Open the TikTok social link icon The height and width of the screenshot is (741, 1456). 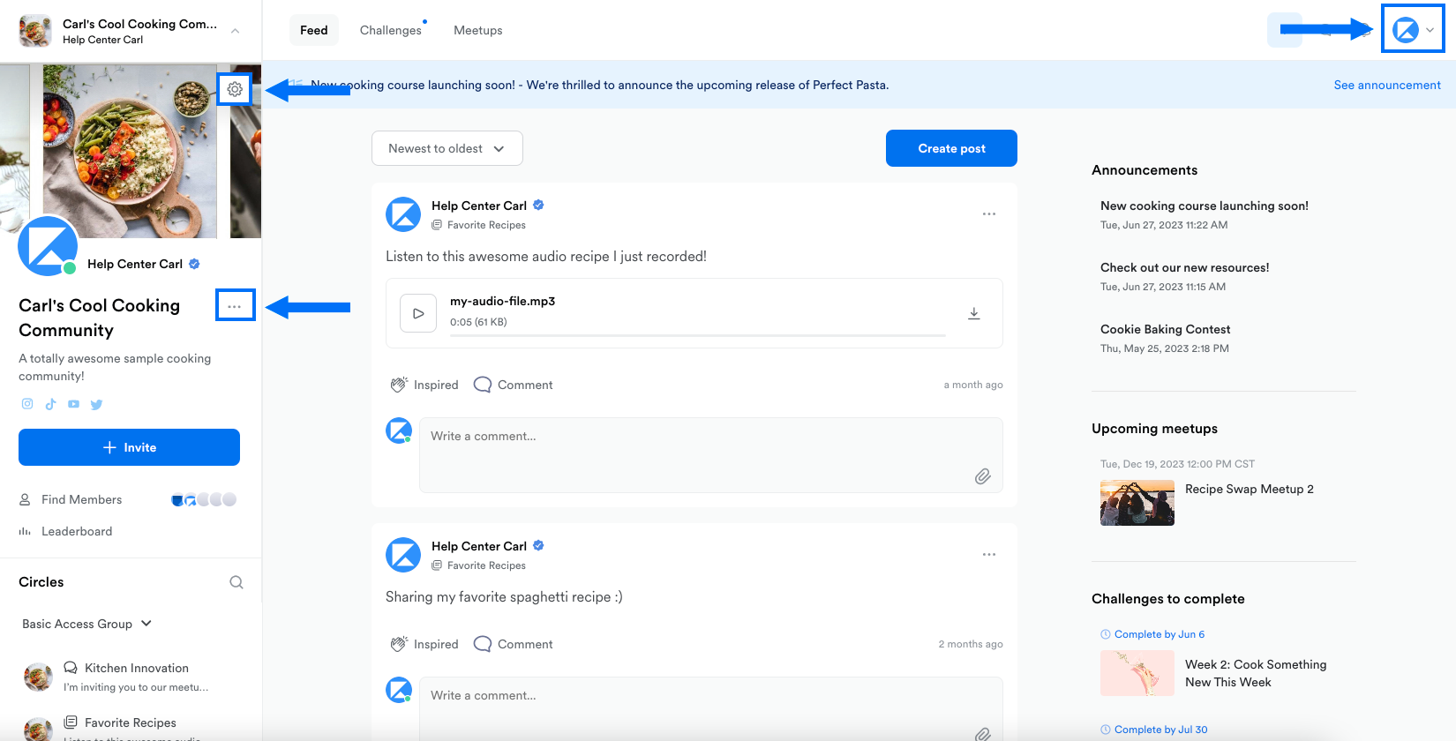click(x=50, y=404)
